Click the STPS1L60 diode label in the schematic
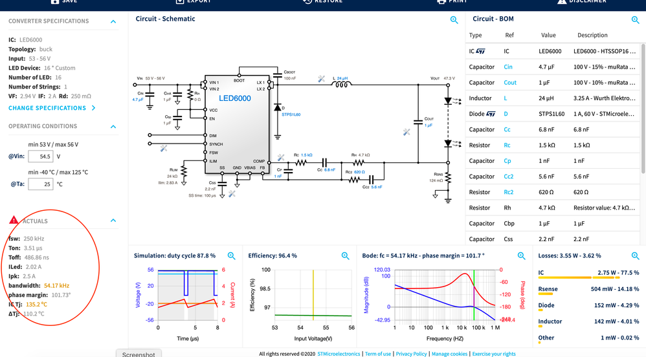 291,114
